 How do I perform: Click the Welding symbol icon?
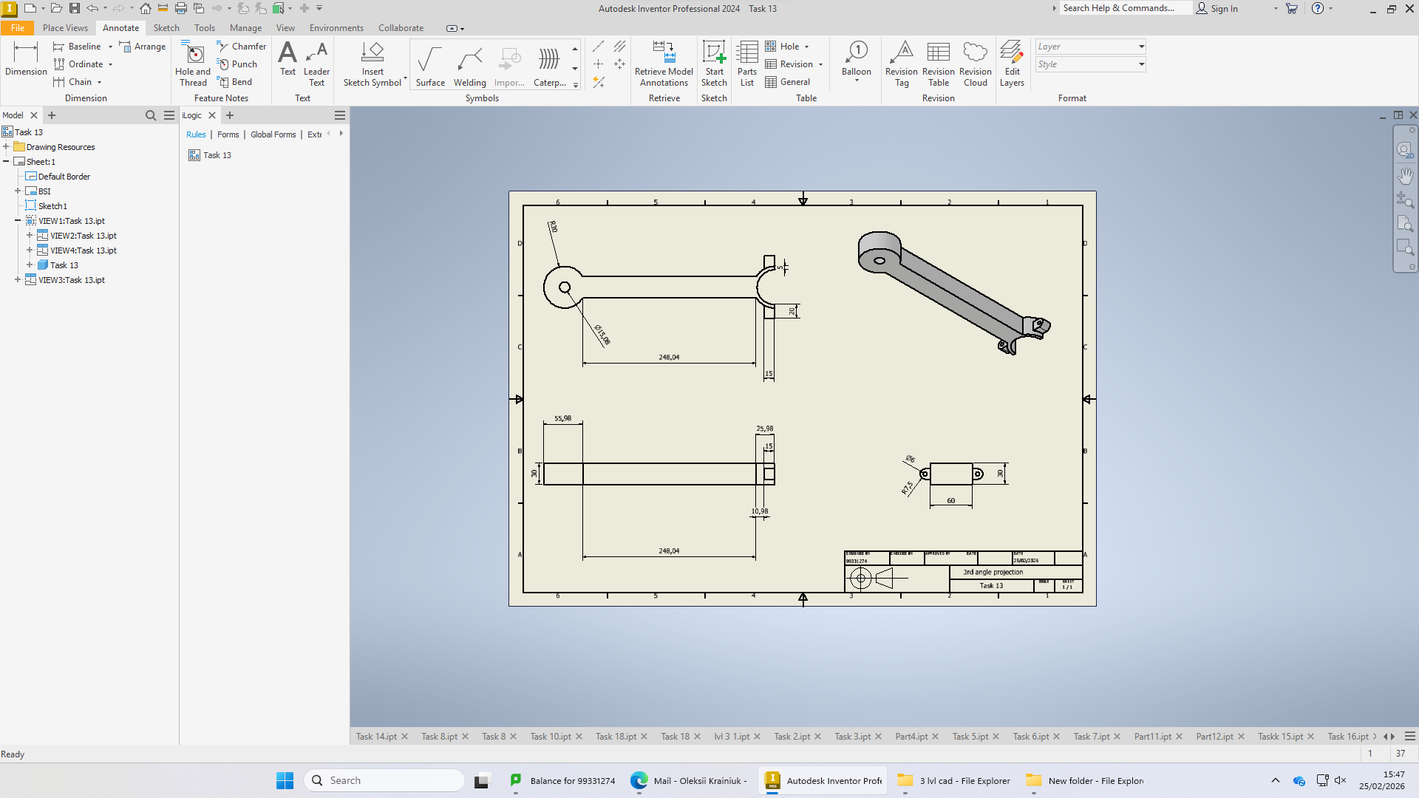pos(469,65)
